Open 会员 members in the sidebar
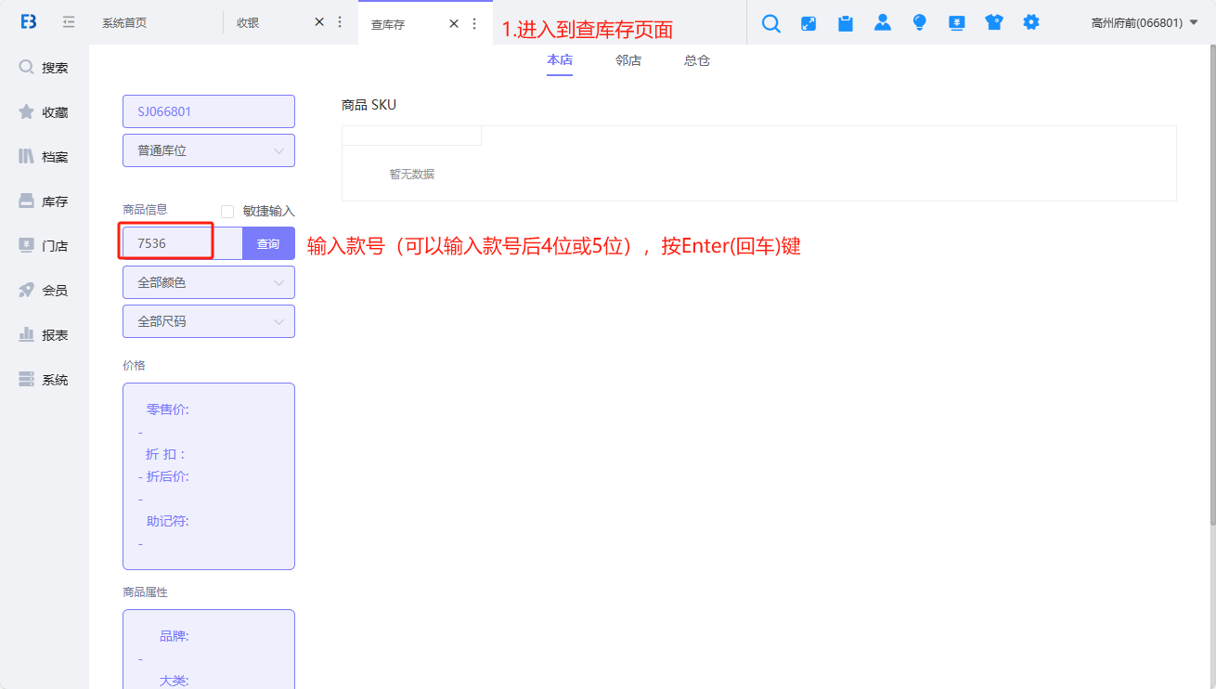This screenshot has width=1216, height=689. (45, 291)
